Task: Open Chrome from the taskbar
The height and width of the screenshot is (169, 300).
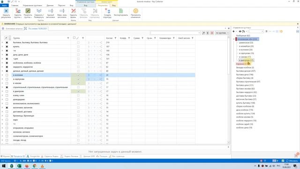Action: click(x=35, y=166)
